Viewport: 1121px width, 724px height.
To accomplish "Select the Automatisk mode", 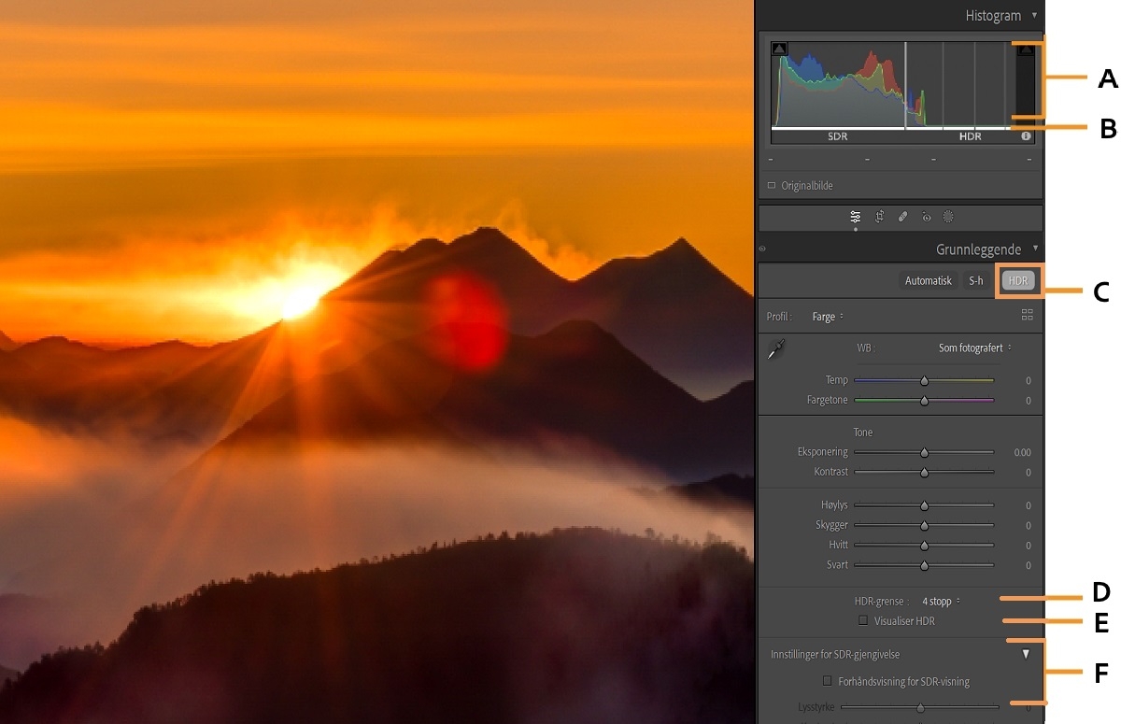I will (928, 279).
